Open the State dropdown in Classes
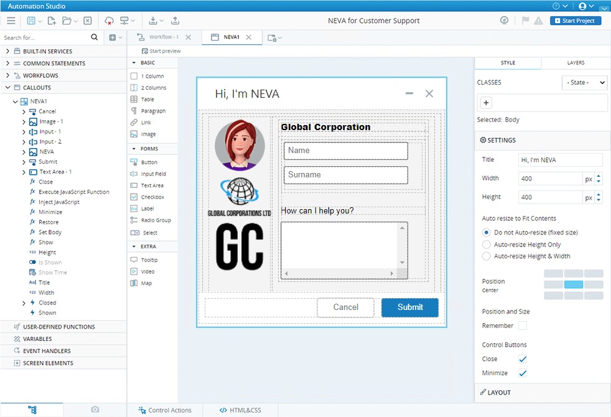Screen dimensions: 611x417 pyautogui.click(x=584, y=82)
